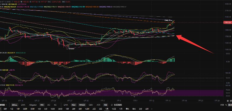
Task: Click the 7月 15 date label on time axis
Action: click(168, 101)
